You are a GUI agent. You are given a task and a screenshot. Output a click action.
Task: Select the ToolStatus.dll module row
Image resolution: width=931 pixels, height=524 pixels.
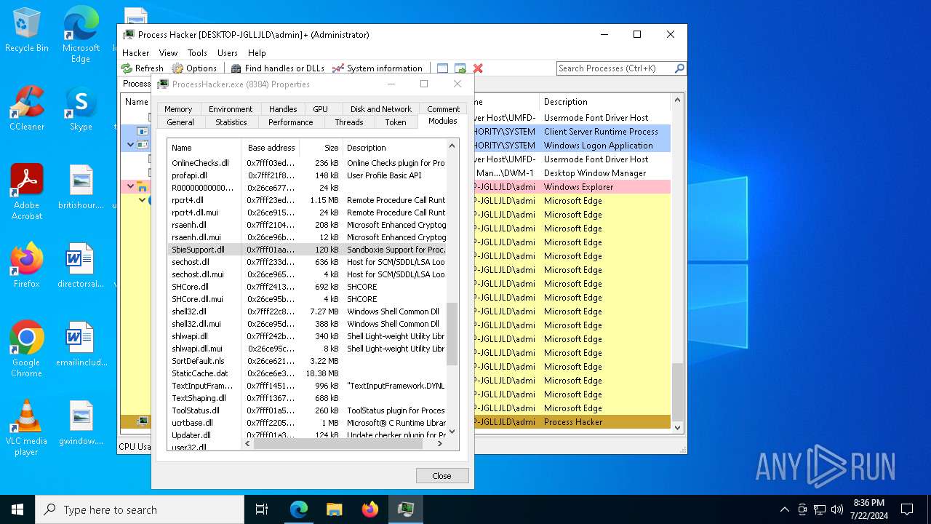click(x=306, y=410)
